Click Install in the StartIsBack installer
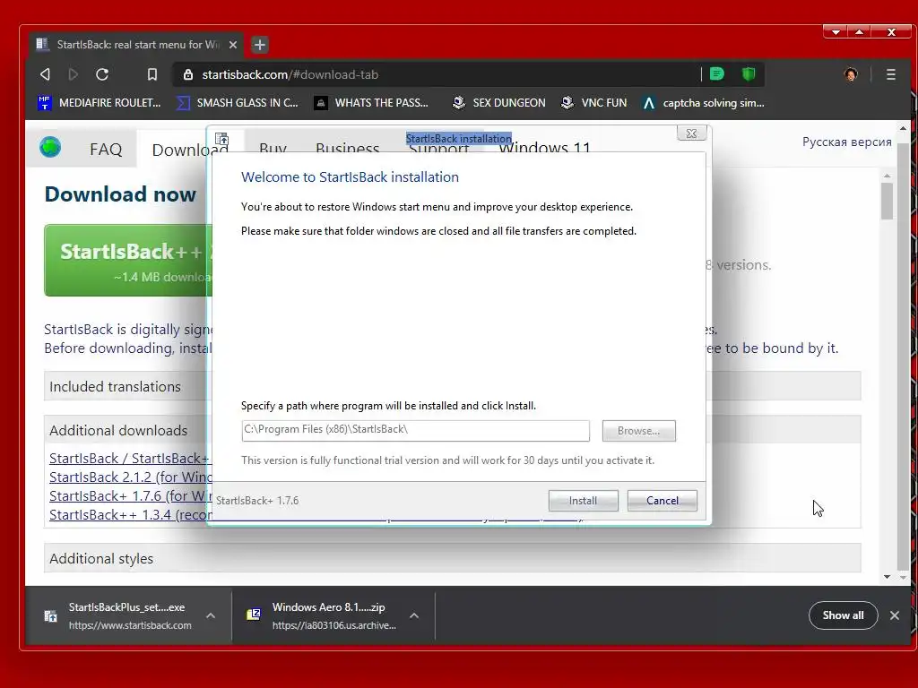The image size is (918, 688). (x=583, y=501)
